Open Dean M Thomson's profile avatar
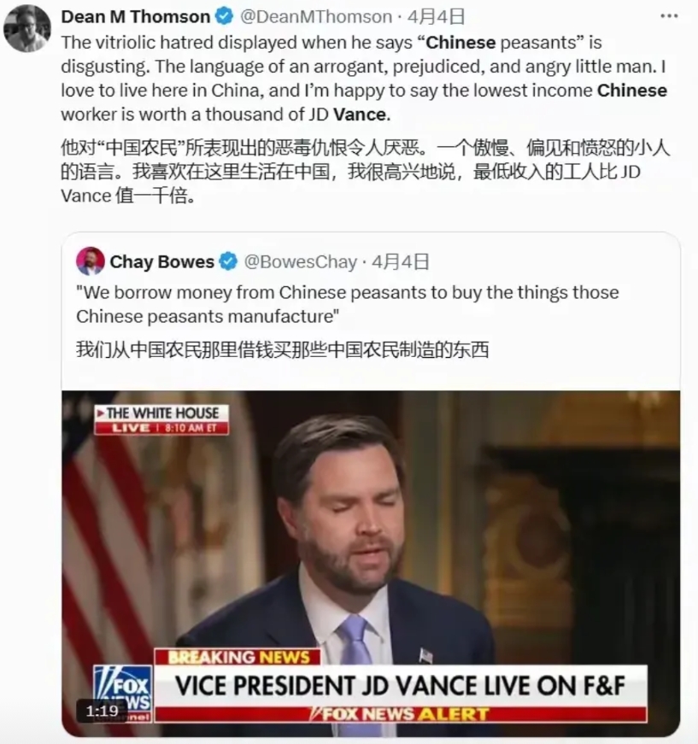 tap(26, 28)
